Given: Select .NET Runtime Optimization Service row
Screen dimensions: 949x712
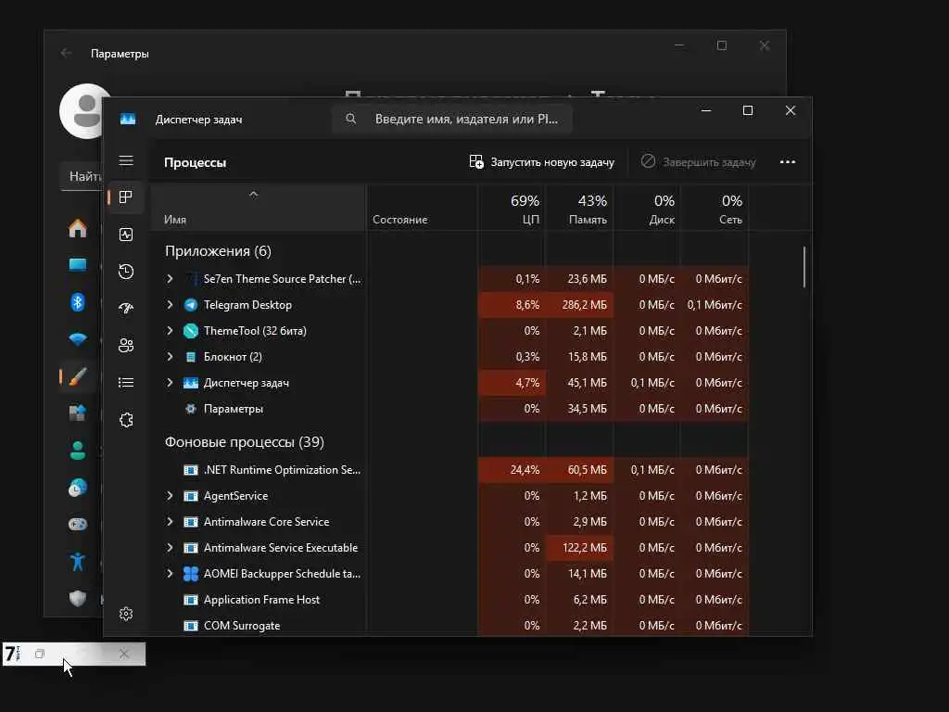Looking at the screenshot, I should [449, 470].
